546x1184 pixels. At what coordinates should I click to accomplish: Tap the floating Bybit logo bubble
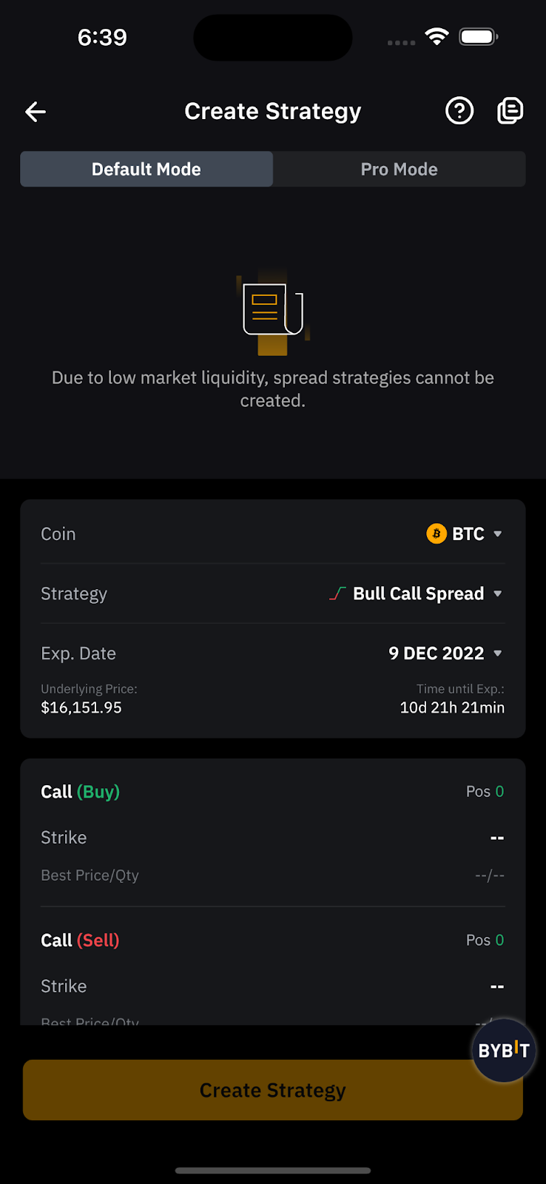pos(504,1051)
